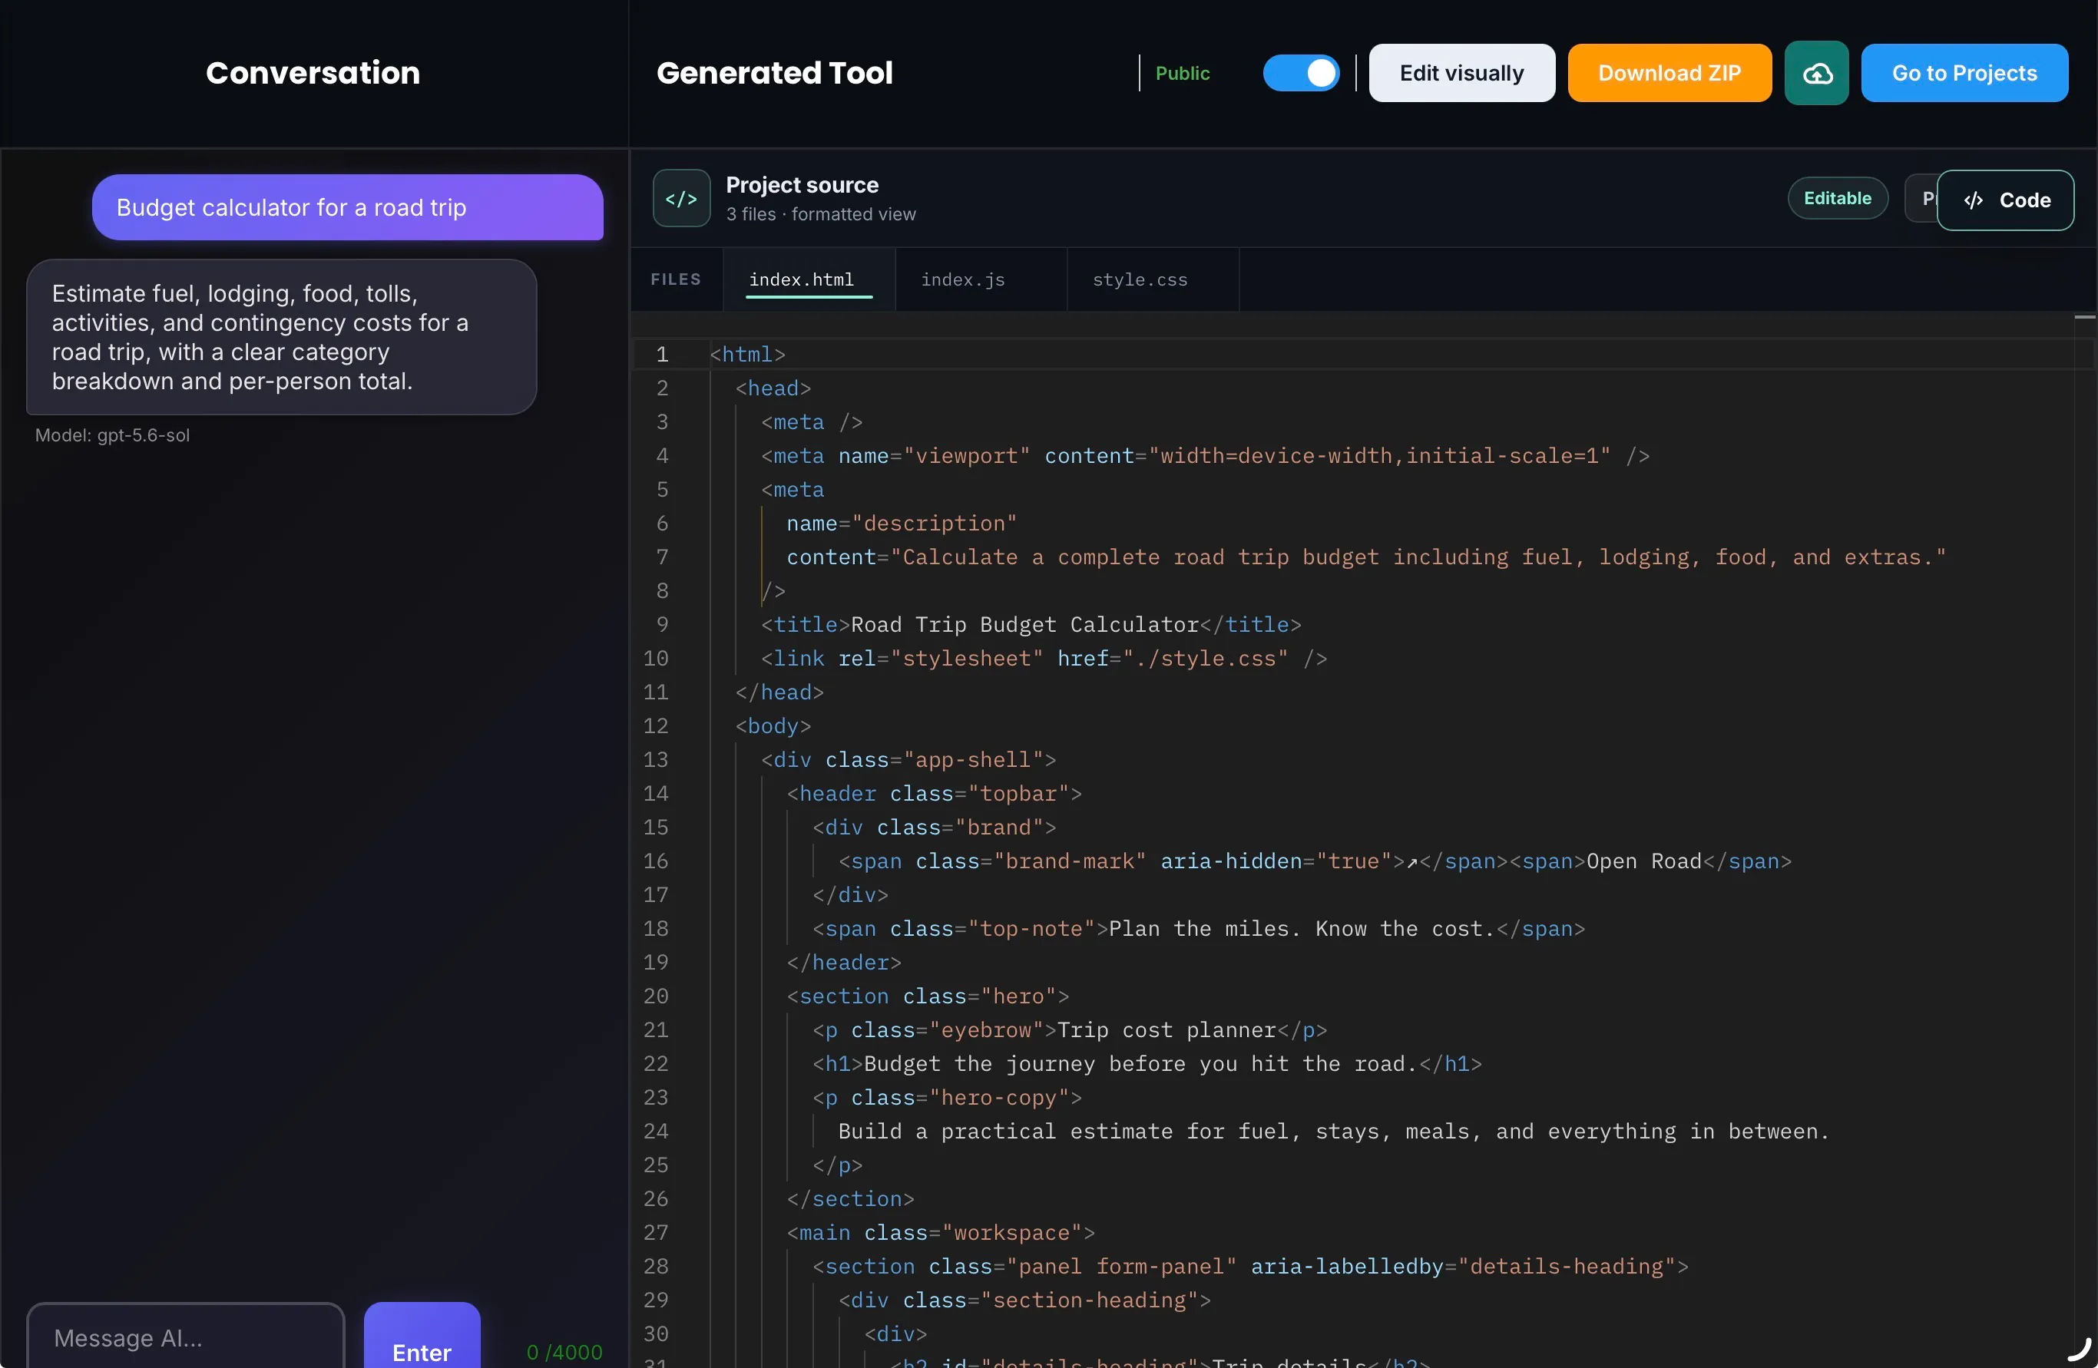Click the '0 /4000' character counter
This screenshot has width=2098, height=1368.
pyautogui.click(x=564, y=1351)
